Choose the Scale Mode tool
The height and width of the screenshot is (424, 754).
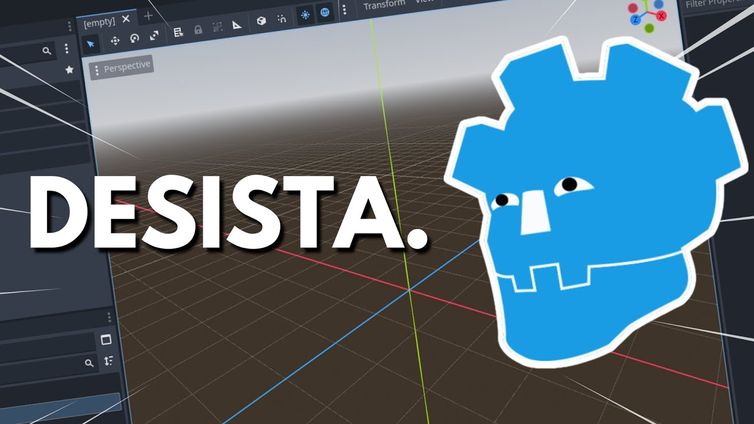point(154,35)
